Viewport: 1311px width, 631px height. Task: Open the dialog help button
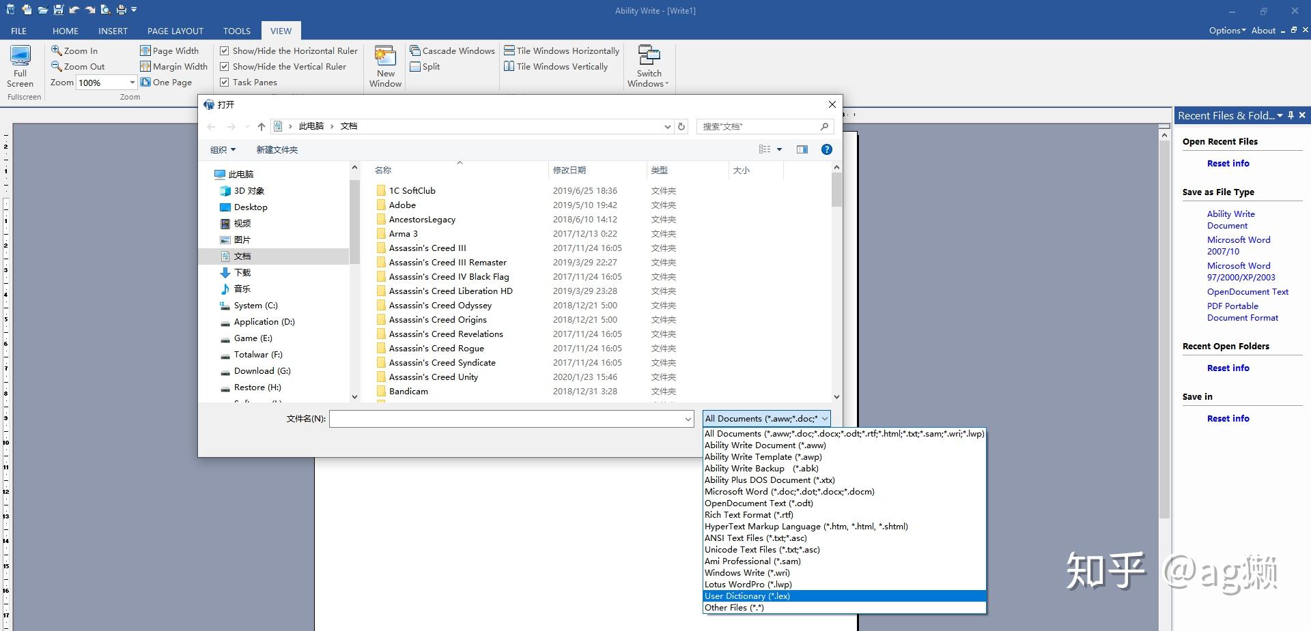click(827, 149)
